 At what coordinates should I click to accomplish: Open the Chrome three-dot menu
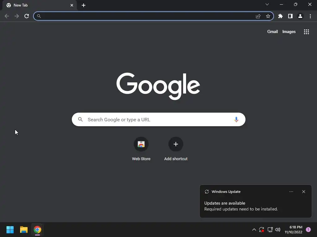[310, 16]
